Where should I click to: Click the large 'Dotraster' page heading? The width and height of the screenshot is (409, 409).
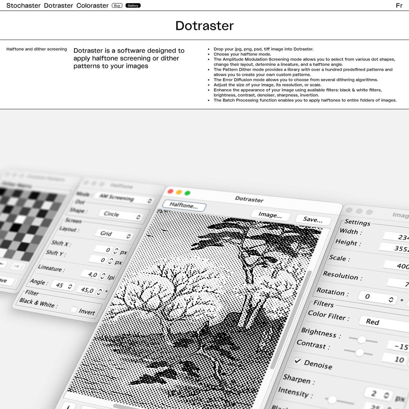tap(204, 25)
